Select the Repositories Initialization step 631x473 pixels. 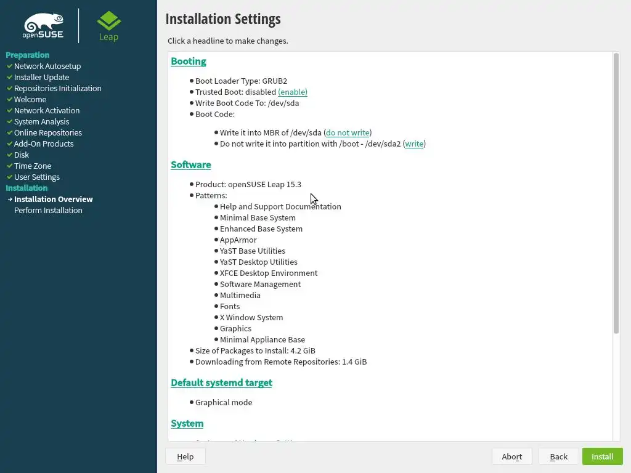click(x=57, y=88)
